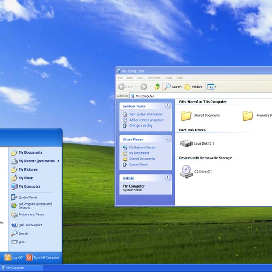This screenshot has width=272, height=272.
Task: Click the Forward arrow icon in the toolbar
Action: click(x=143, y=87)
